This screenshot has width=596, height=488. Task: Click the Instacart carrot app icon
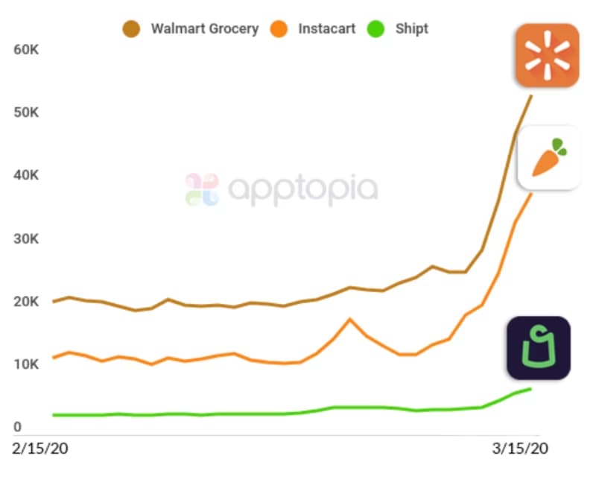click(x=549, y=158)
